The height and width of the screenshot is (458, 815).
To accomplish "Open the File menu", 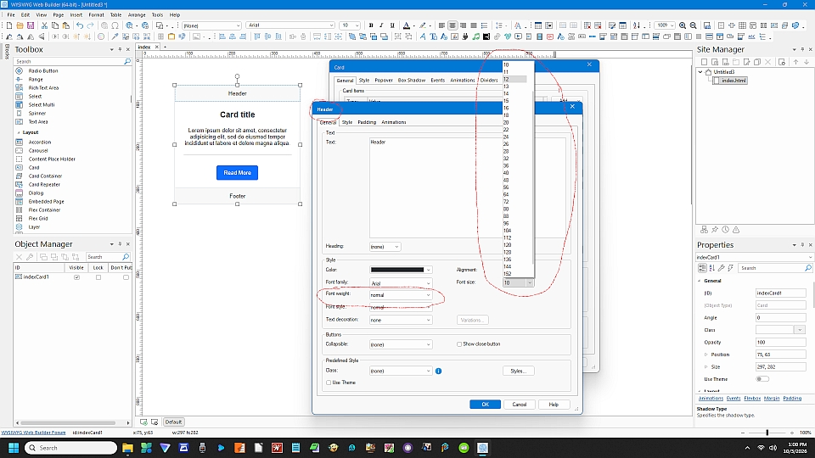I will 11,15.
